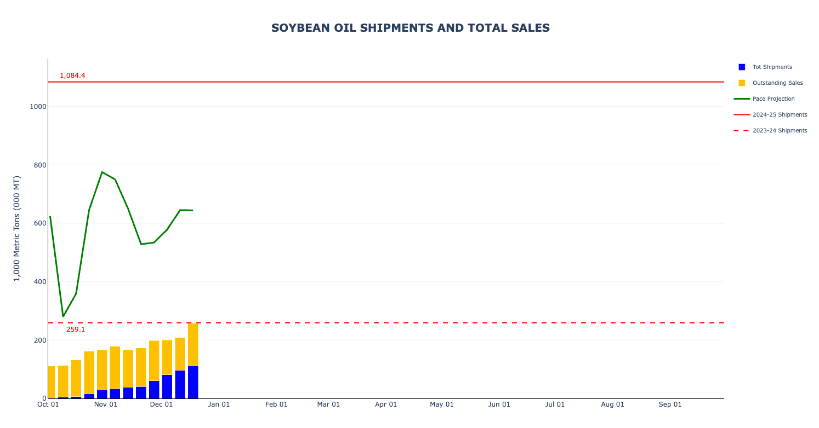The width and height of the screenshot is (819, 428).
Task: Click the green Pace Projection legend line icon
Action: coord(742,99)
